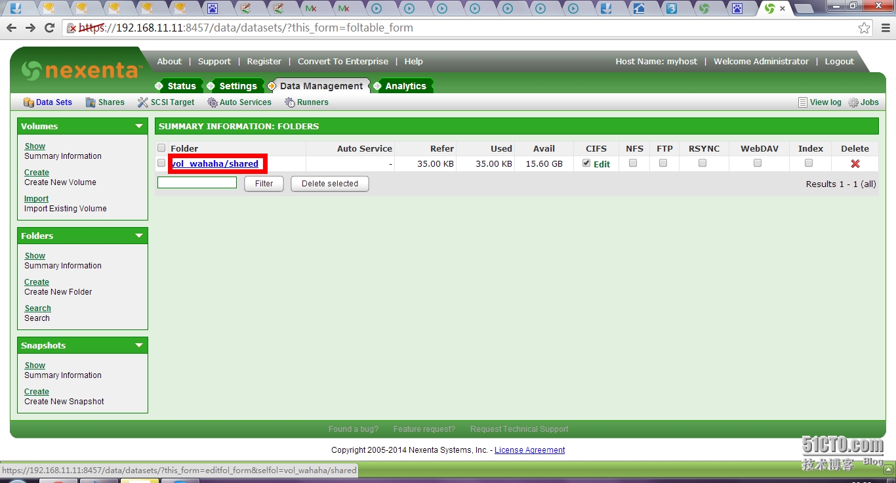896x483 pixels.
Task: Click the Results 1 - 1 (all) text
Action: pos(841,184)
